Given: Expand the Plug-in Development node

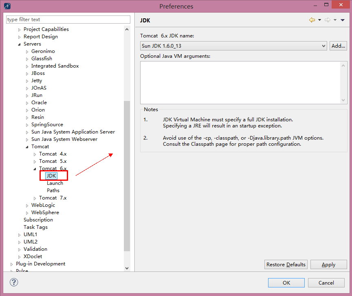Looking at the screenshot, I should pos(12,264).
